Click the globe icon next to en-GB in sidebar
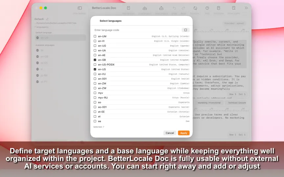This screenshot has width=284, height=177. (37, 56)
